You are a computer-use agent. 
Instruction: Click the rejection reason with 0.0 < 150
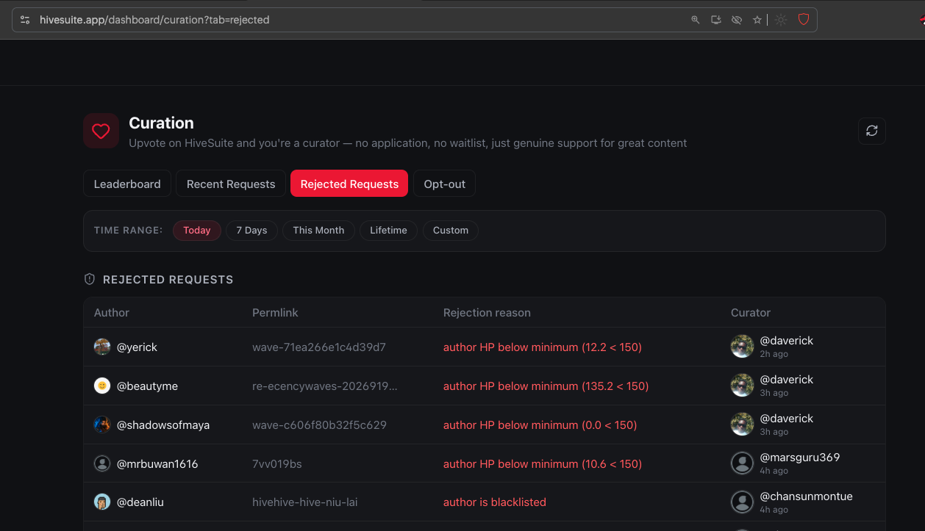click(x=540, y=425)
